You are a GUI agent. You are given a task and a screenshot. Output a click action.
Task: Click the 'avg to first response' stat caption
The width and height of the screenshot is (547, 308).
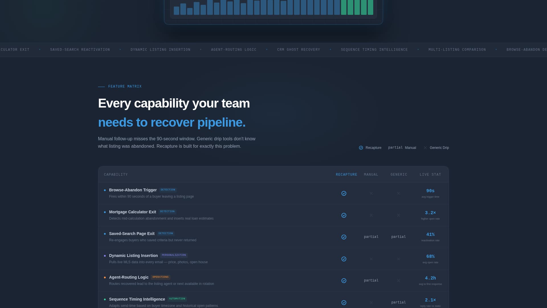(x=430, y=284)
